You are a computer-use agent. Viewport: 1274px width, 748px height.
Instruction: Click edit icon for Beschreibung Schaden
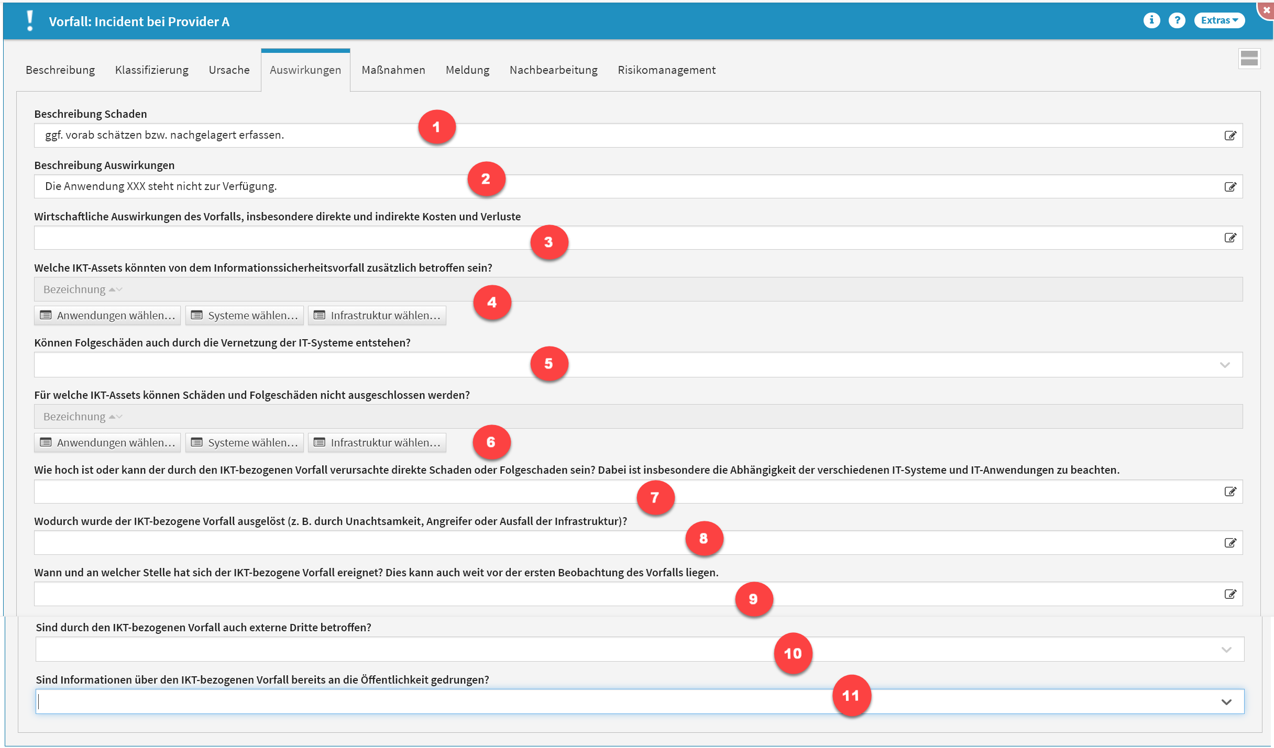(x=1230, y=136)
